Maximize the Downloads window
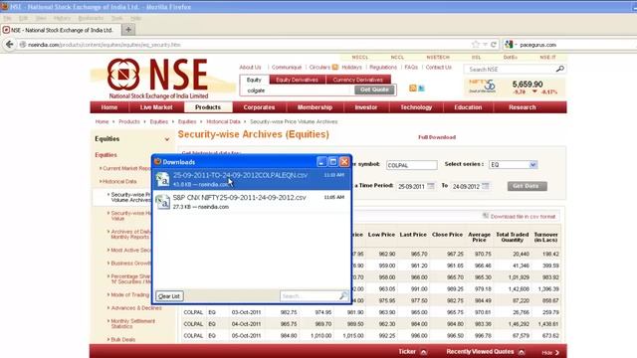Screen dimensions: 637x358 point(333,161)
